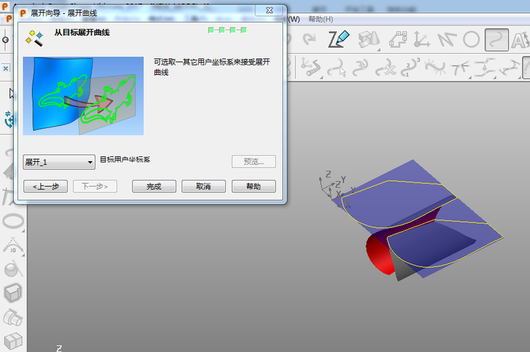
Task: Click the pipe along curve tool icon
Action: point(310,66)
